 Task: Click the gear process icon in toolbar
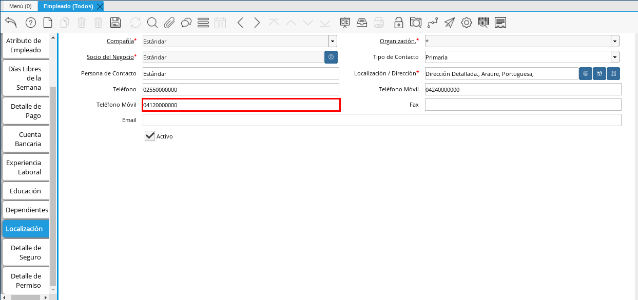[467, 23]
